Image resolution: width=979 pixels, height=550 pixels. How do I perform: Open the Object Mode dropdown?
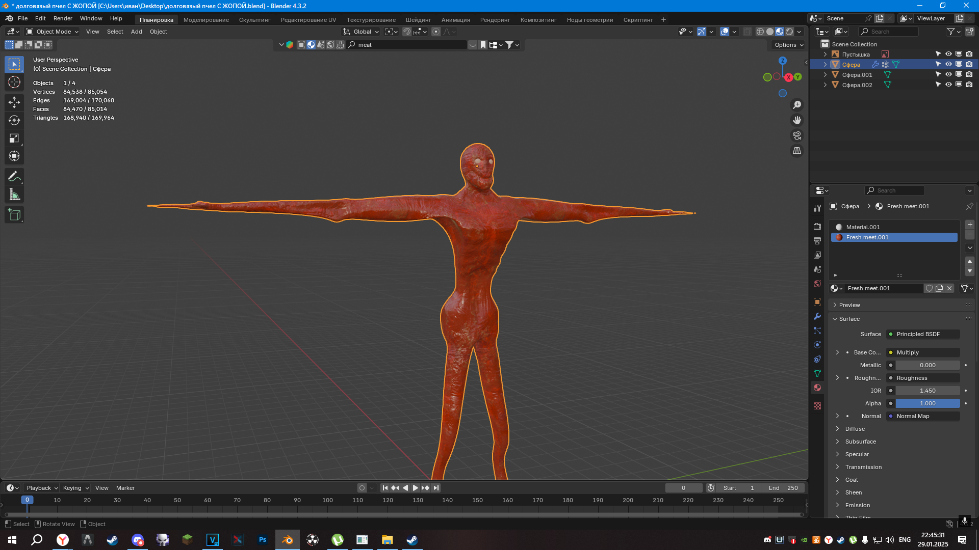[53, 32]
